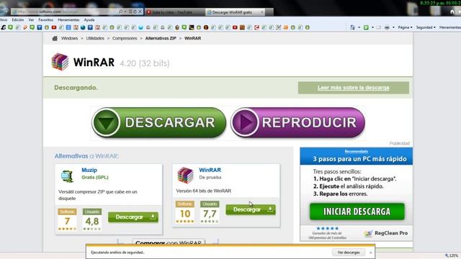Click the Descargando. status text

[x=76, y=88]
